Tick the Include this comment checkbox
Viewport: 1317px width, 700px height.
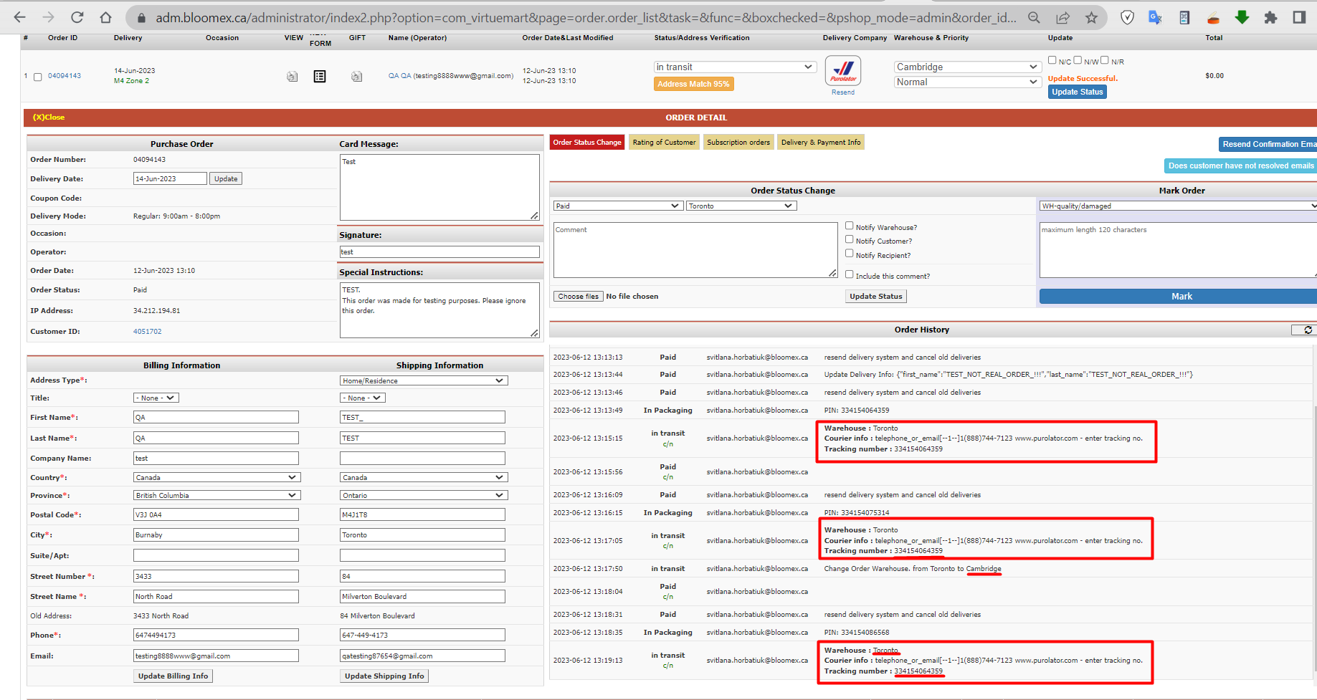point(849,274)
